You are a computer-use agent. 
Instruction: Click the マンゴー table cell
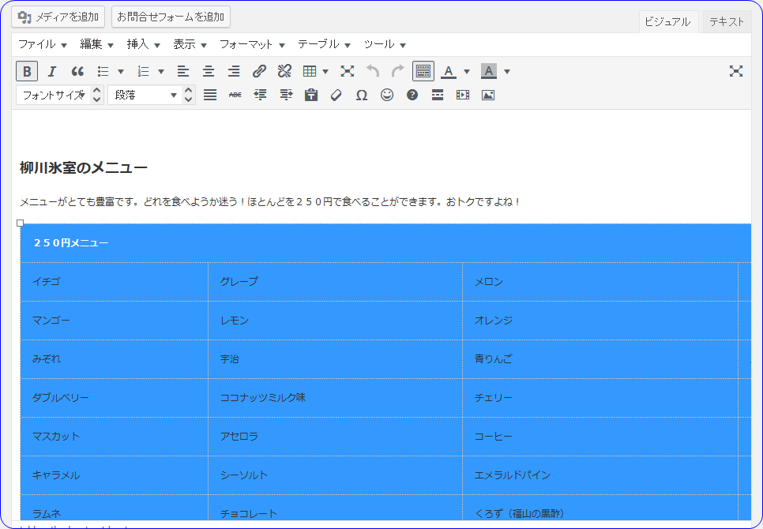115,321
